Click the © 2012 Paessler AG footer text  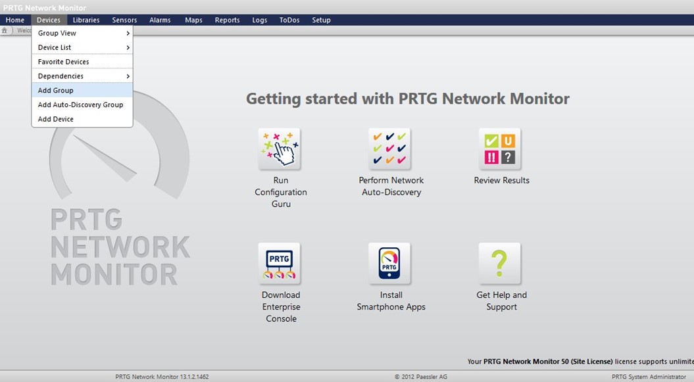click(421, 377)
